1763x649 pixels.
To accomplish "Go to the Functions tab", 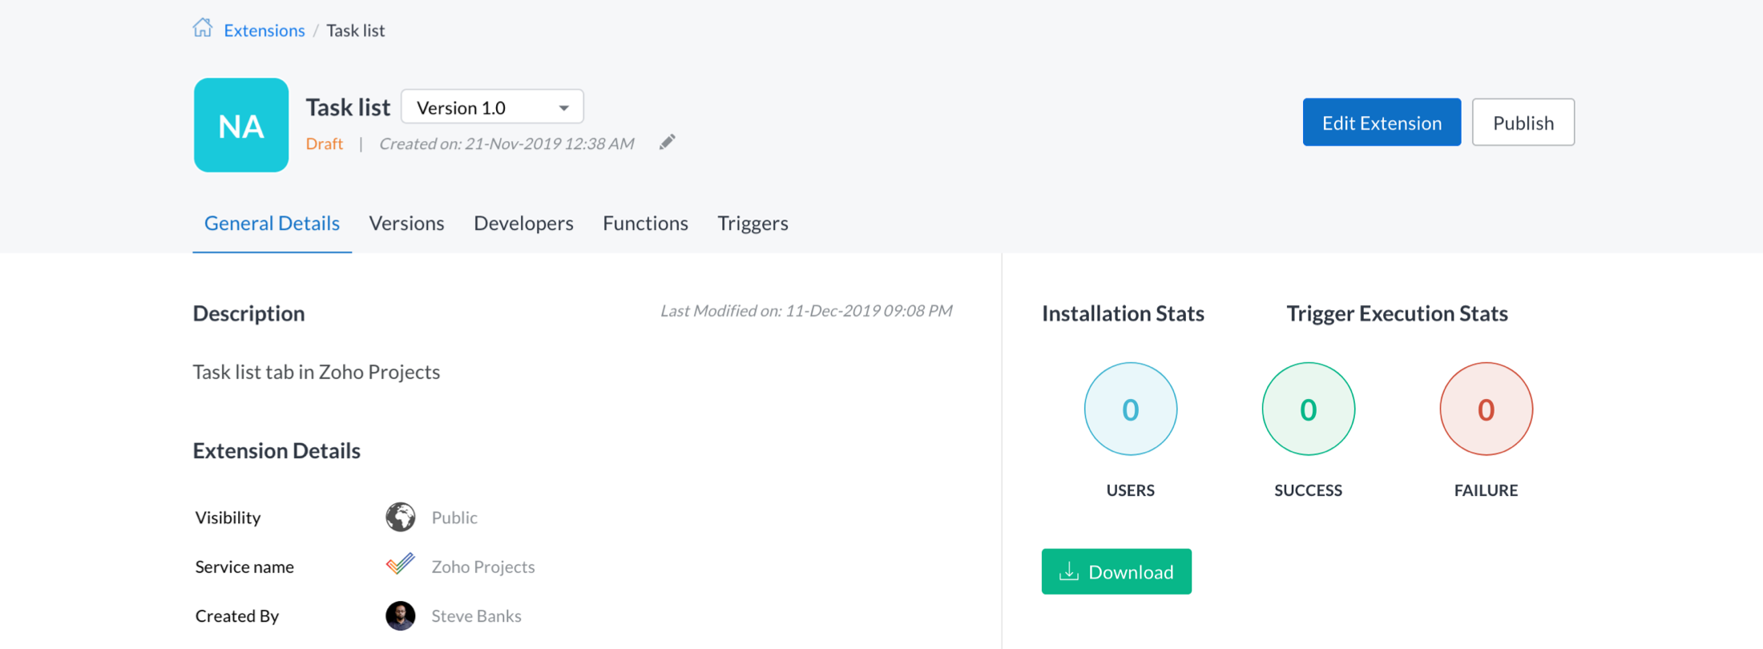I will [x=645, y=223].
